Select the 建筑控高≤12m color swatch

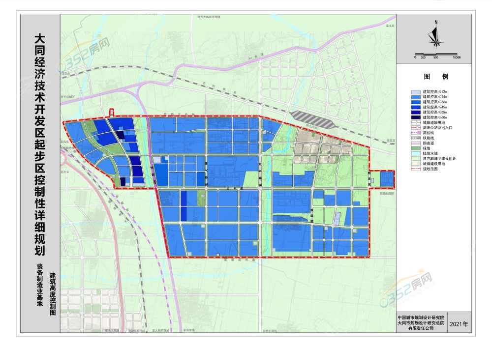coord(416,91)
